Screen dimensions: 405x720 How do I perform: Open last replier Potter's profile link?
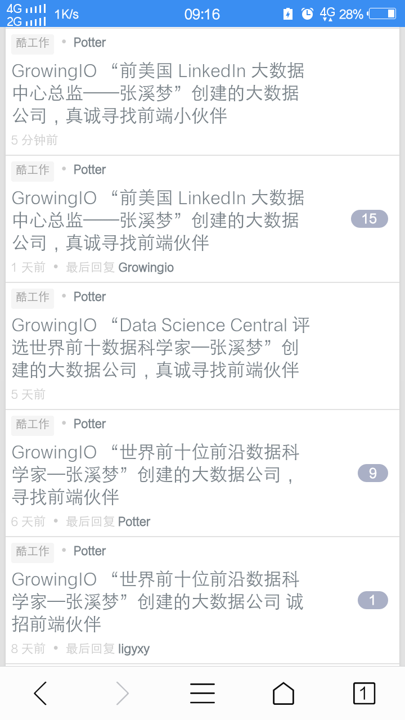134,522
